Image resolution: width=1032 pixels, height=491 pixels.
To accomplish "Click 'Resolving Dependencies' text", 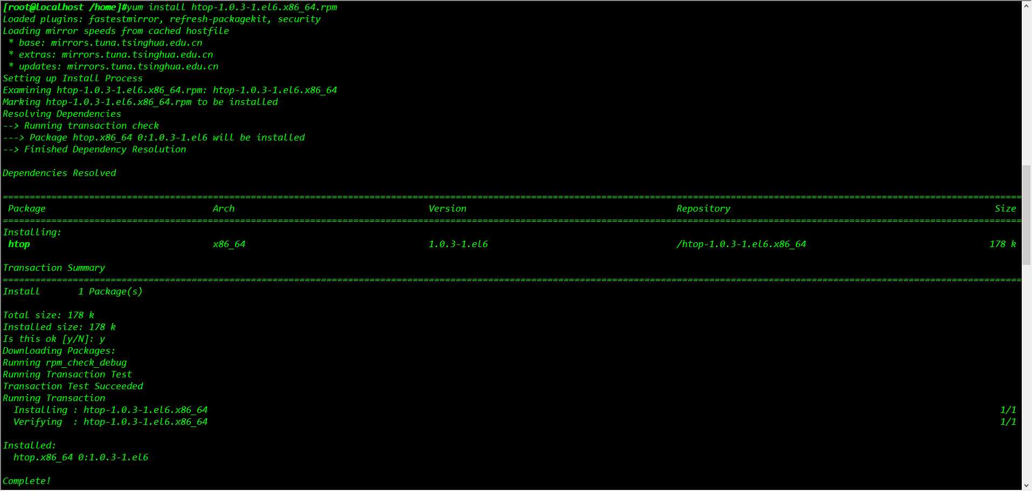I will (62, 114).
